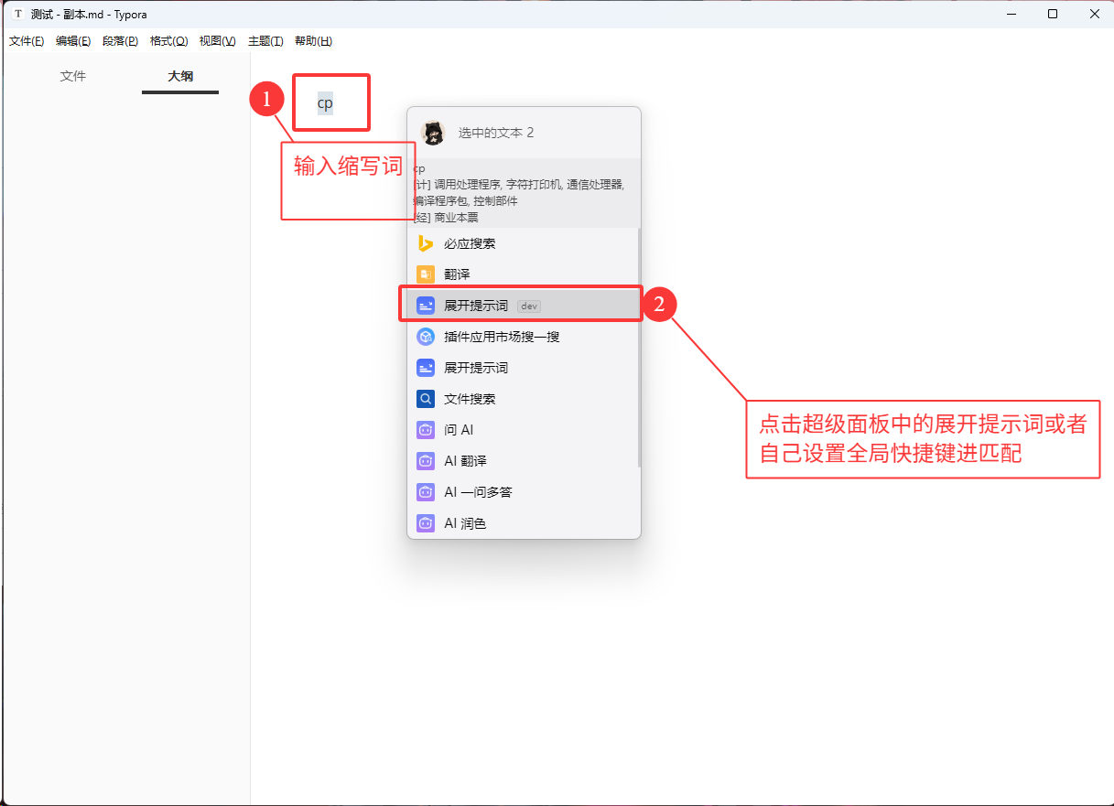Click the super panel list scrollbar

(639, 348)
